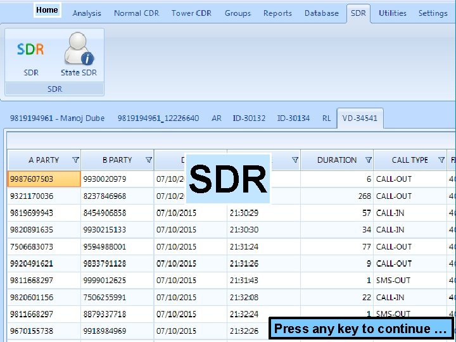Select A party cell 9987607503
The width and height of the screenshot is (456, 342).
(x=44, y=179)
